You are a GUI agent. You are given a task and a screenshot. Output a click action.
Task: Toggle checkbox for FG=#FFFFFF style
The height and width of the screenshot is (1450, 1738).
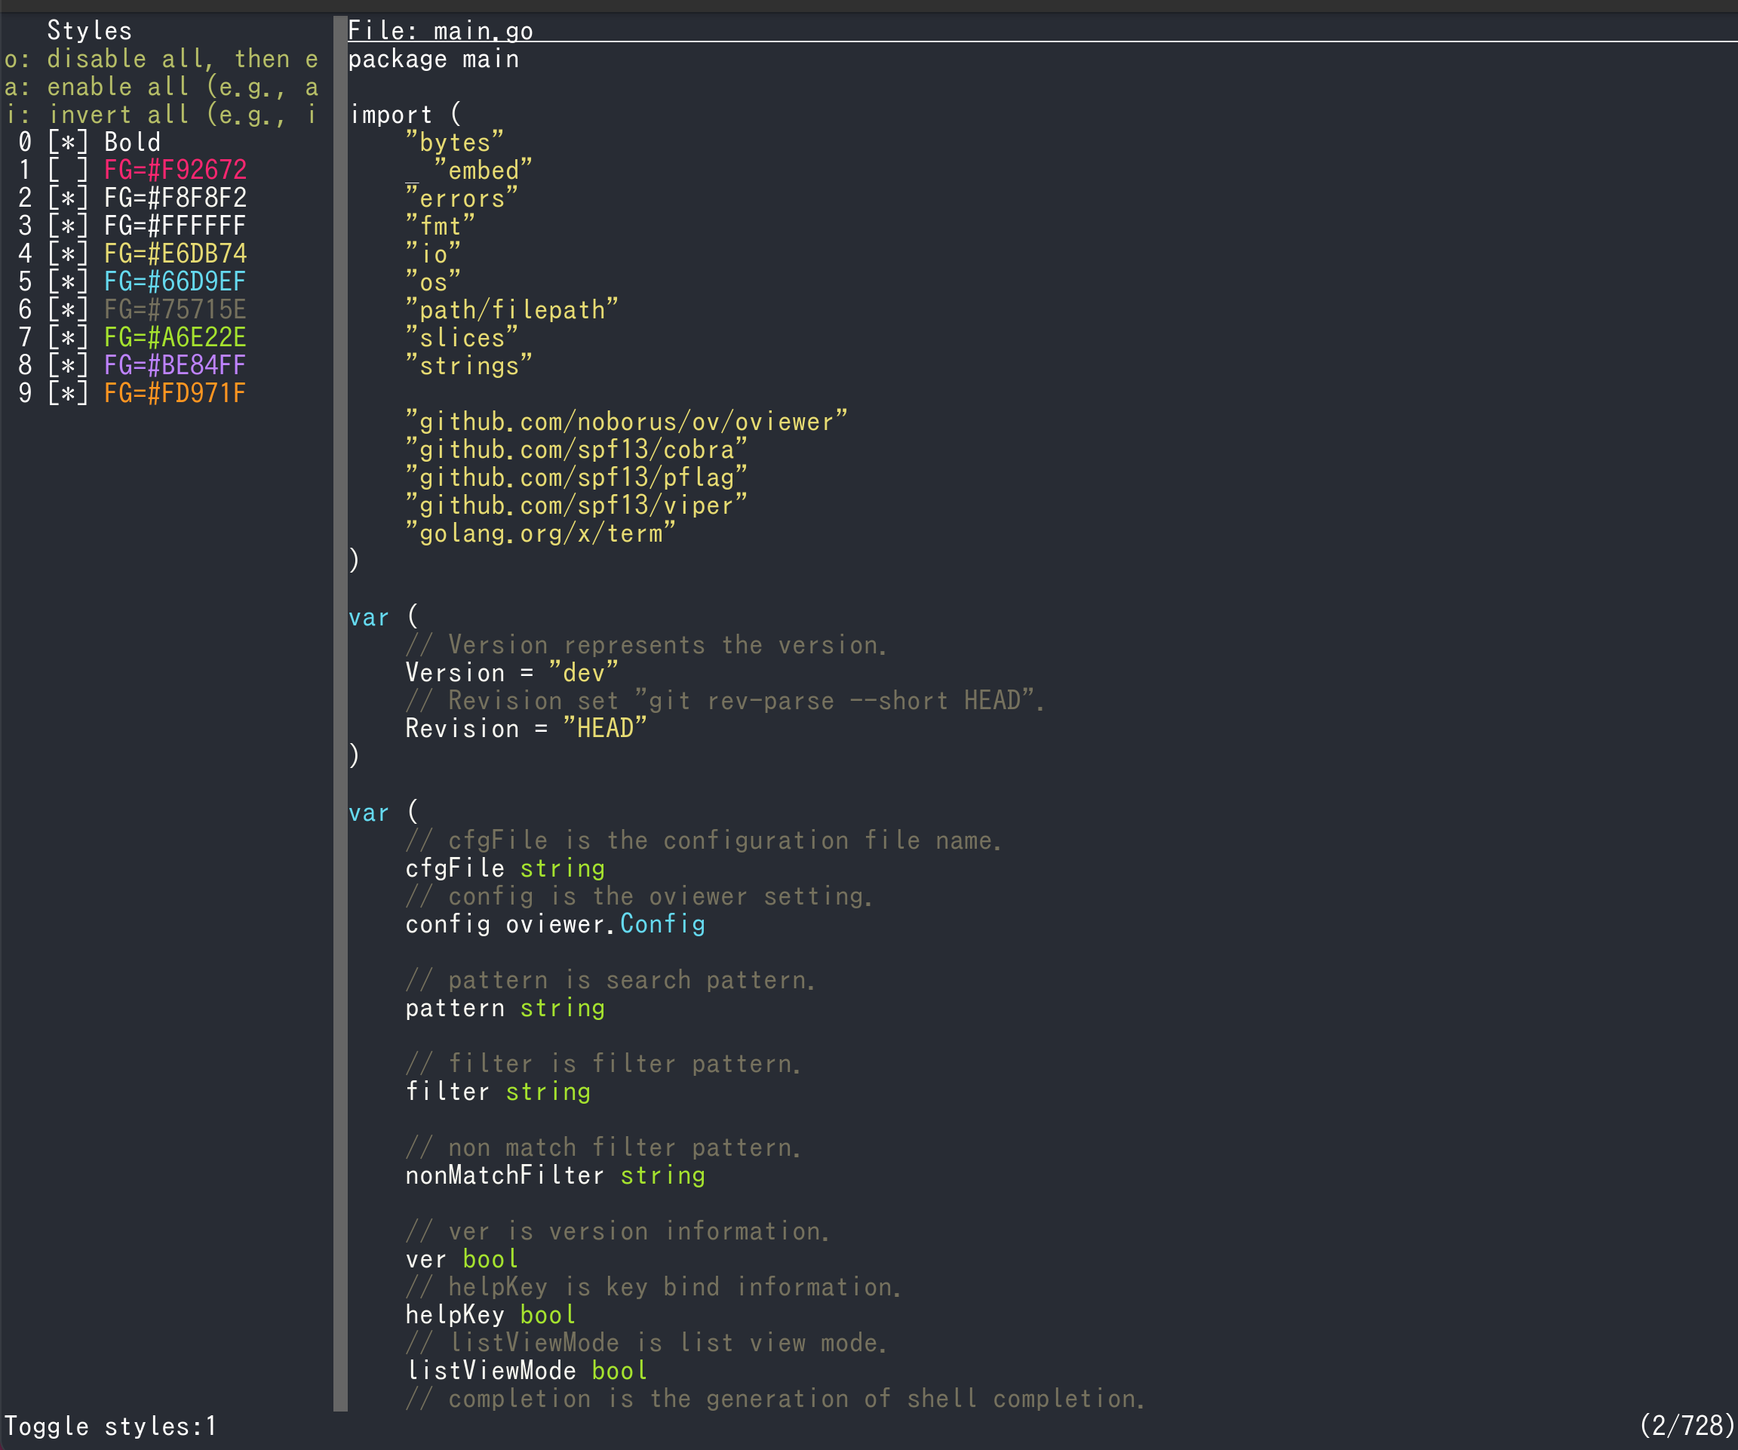click(x=68, y=226)
